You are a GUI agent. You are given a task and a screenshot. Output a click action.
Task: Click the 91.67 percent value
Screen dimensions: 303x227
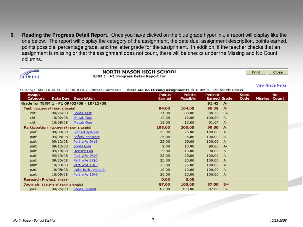tap(214, 122)
